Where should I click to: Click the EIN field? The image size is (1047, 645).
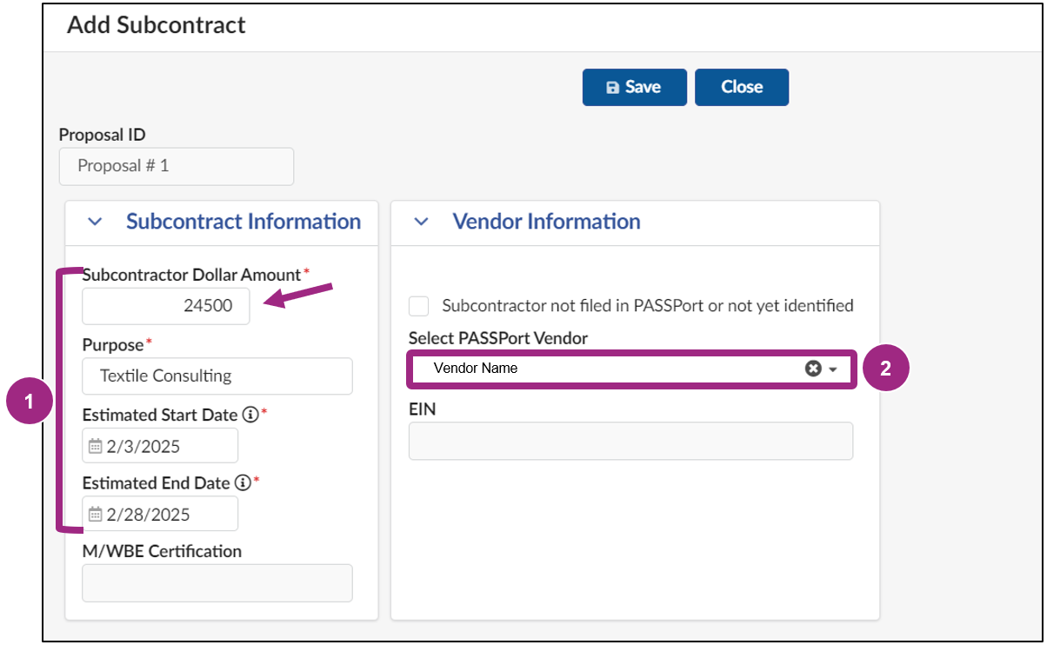pyautogui.click(x=630, y=442)
